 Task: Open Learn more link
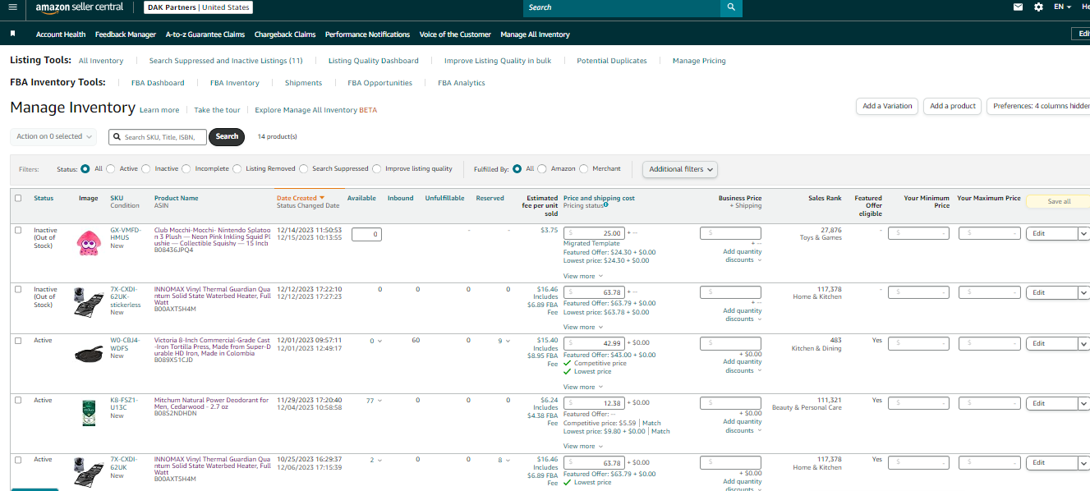(159, 110)
